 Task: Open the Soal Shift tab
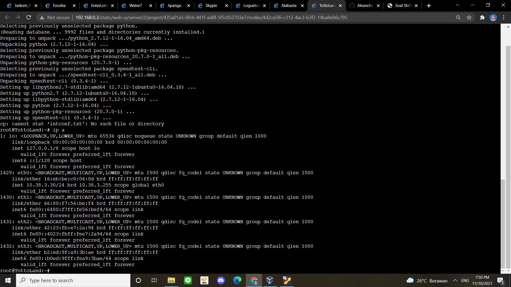(x=402, y=6)
